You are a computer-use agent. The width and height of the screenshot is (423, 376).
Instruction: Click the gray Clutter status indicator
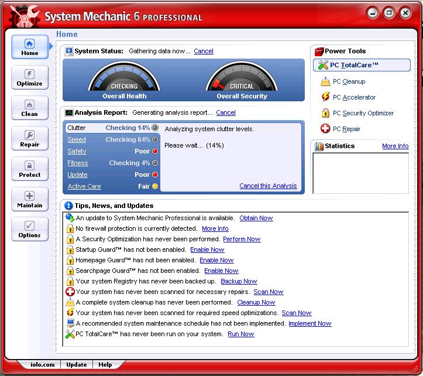155,128
